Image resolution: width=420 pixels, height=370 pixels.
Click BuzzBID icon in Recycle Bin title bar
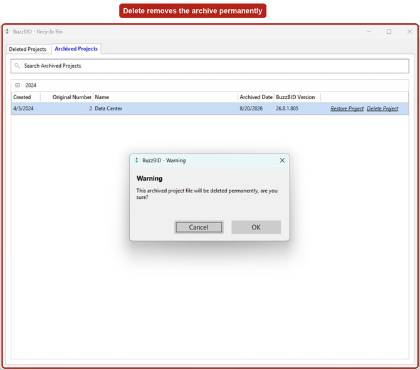point(8,31)
